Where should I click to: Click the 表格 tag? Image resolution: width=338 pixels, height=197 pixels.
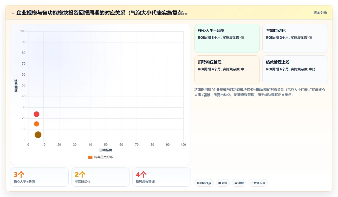tap(223, 183)
